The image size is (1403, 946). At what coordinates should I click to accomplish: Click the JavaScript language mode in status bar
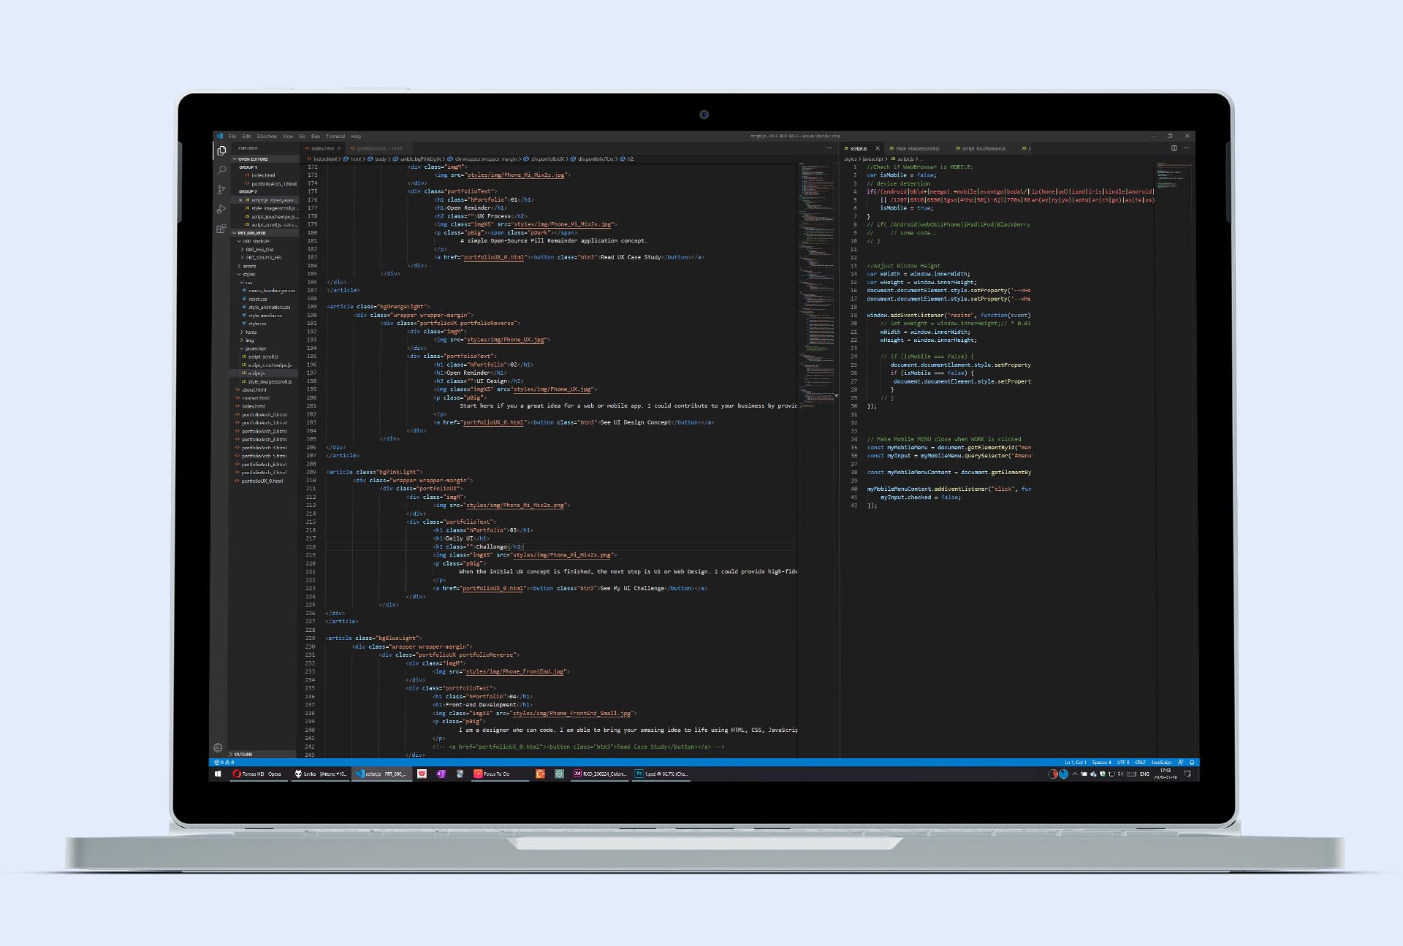[1161, 763]
